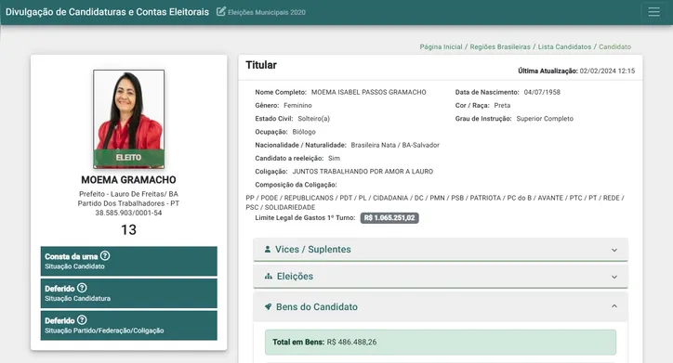
Task: Click the name MOEMA GRAMACHO heading
Action: [128, 179]
